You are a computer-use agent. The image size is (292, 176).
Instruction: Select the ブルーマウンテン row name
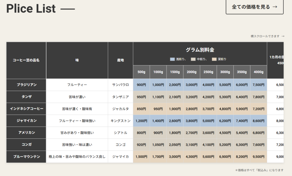(26, 157)
